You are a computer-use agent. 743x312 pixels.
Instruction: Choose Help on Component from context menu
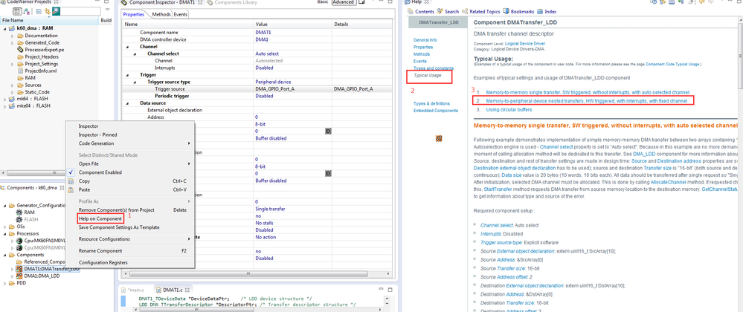100,218
